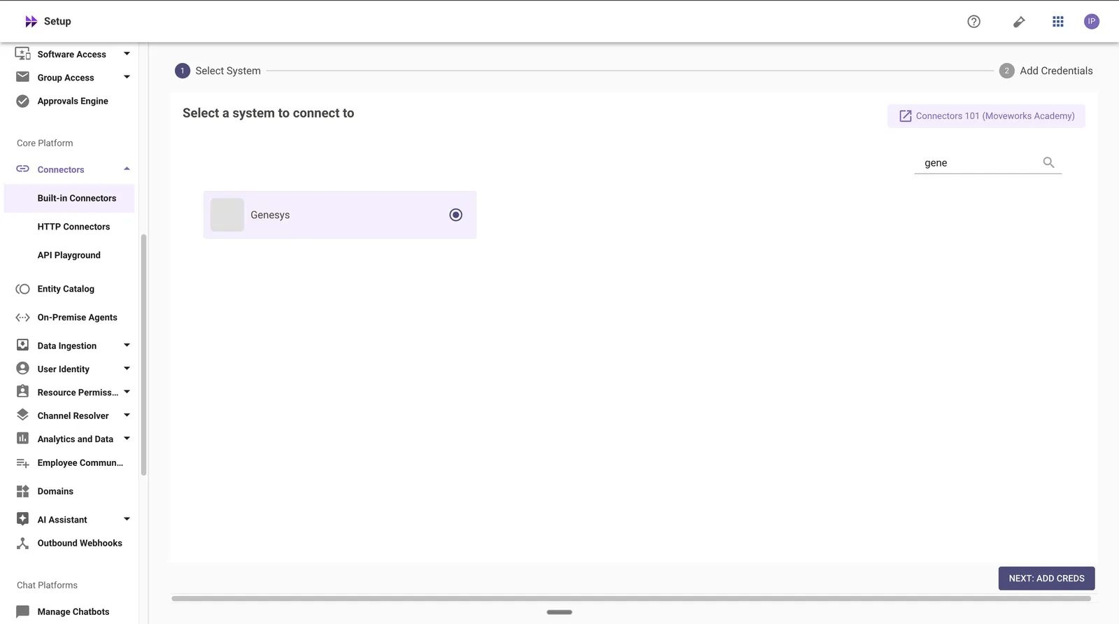Open the apps grid launcher icon
The image size is (1119, 624).
coord(1058,22)
